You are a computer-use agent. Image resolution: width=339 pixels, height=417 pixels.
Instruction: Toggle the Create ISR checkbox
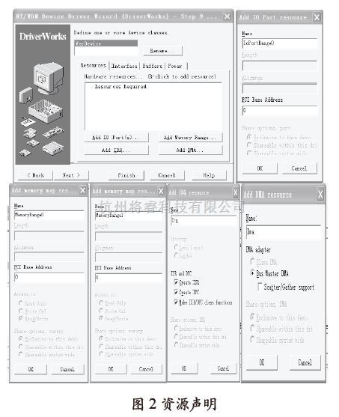pos(176,282)
